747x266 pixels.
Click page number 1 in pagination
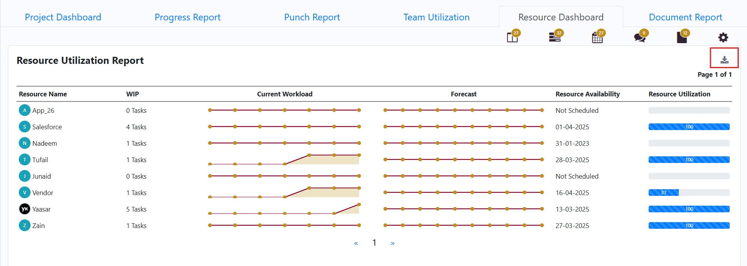(x=374, y=243)
